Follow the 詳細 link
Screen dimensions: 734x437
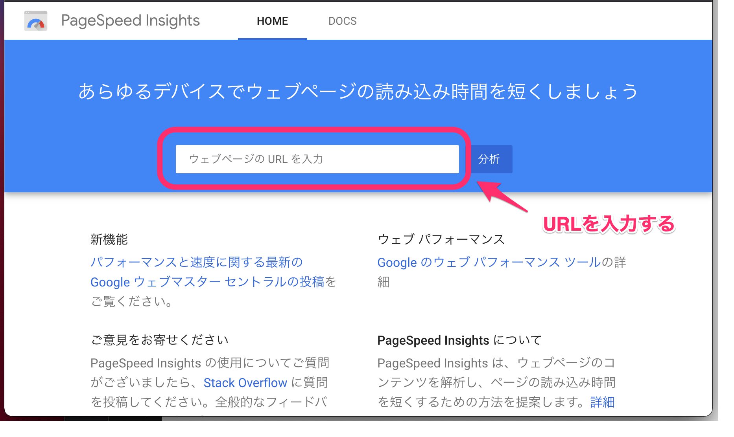coord(602,402)
